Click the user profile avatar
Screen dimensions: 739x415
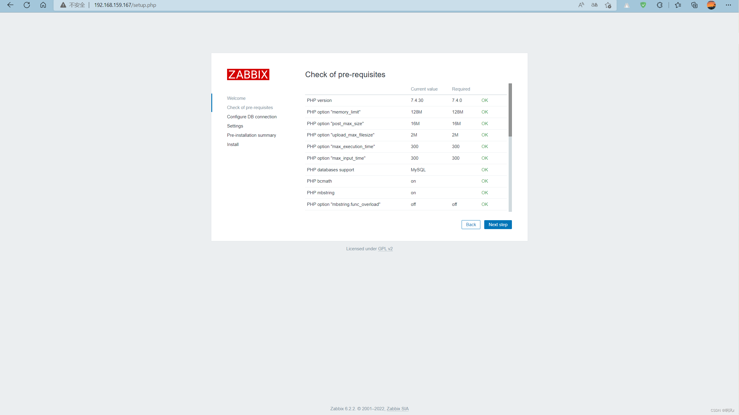click(711, 5)
